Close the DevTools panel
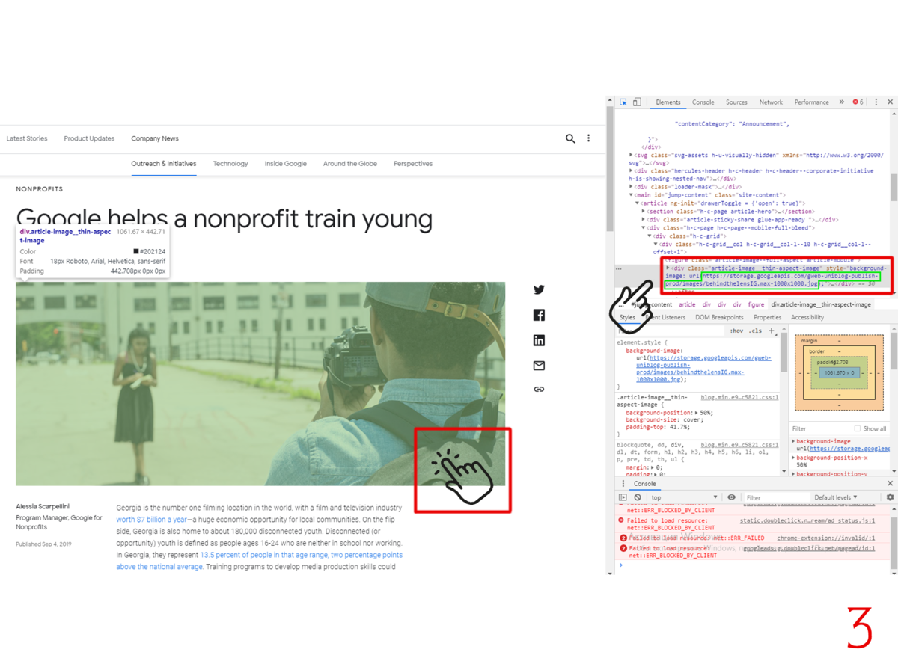The height and width of the screenshot is (670, 898). click(x=890, y=102)
